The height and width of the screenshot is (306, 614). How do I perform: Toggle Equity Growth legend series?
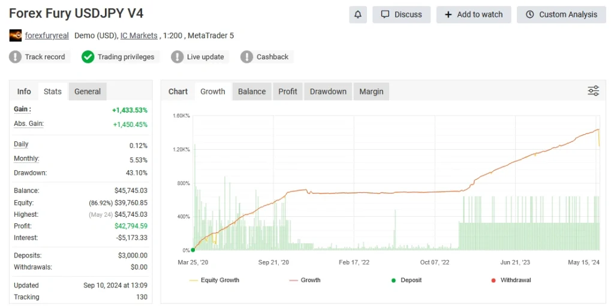pos(214,280)
